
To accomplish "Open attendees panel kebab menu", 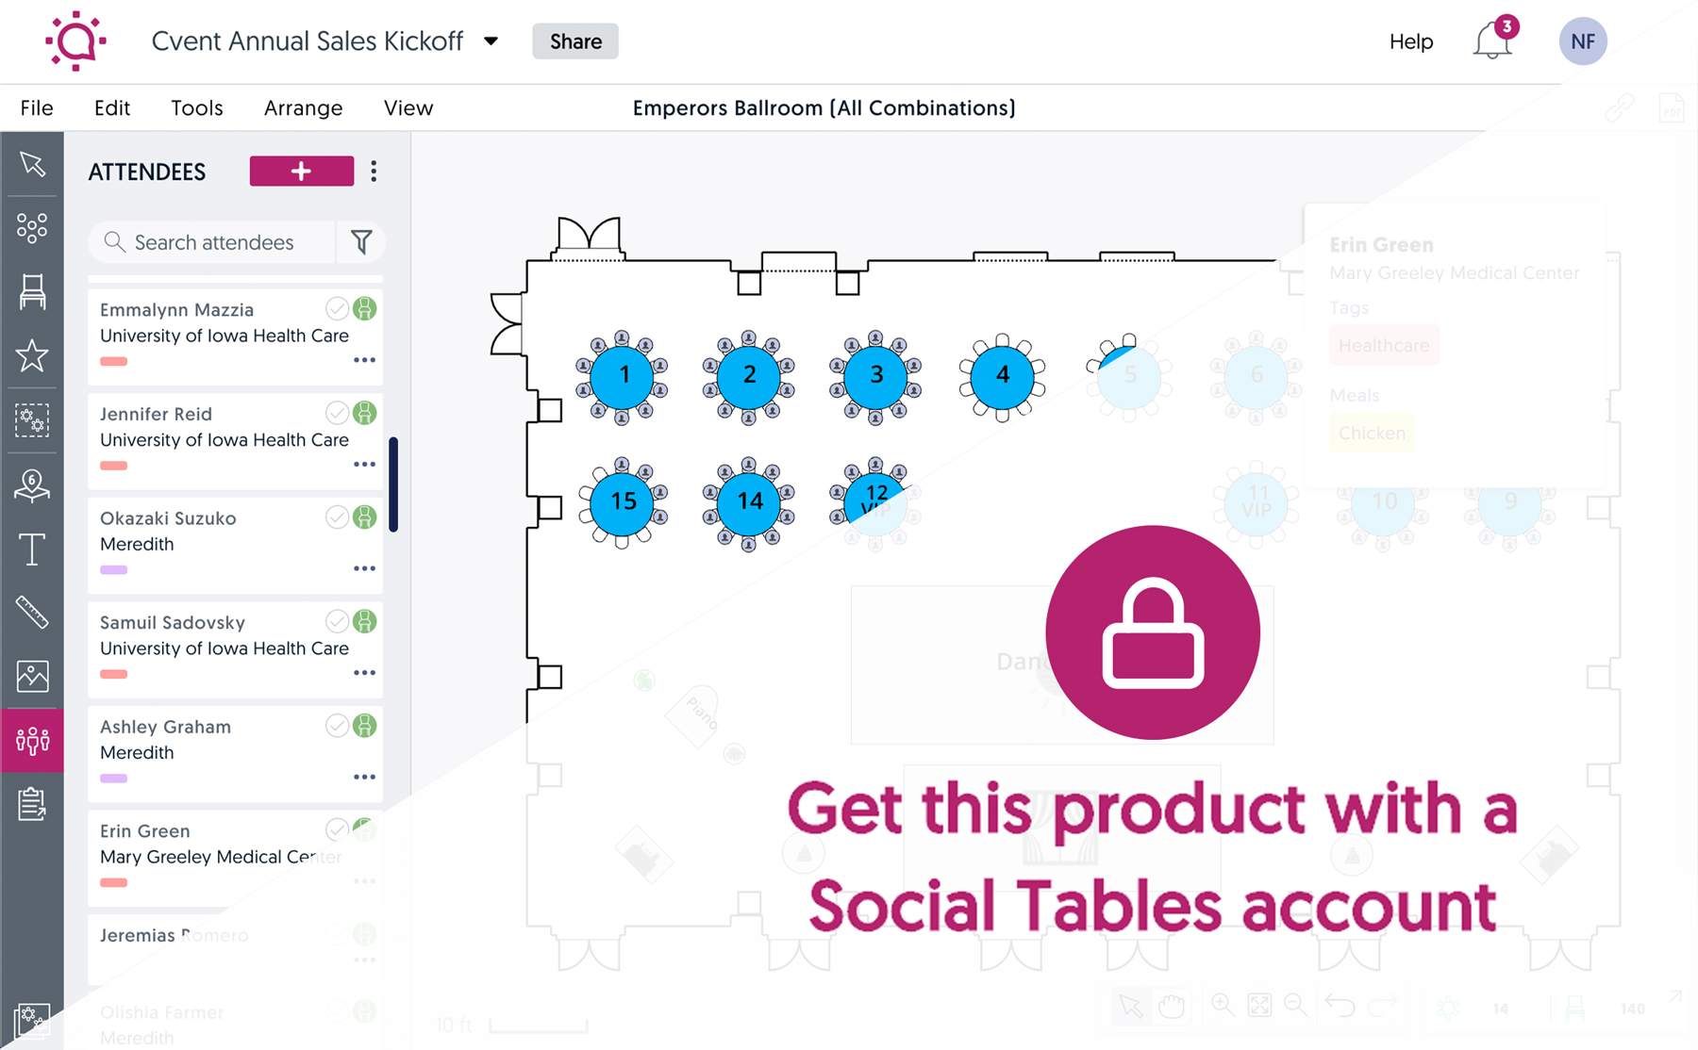I will 374,171.
